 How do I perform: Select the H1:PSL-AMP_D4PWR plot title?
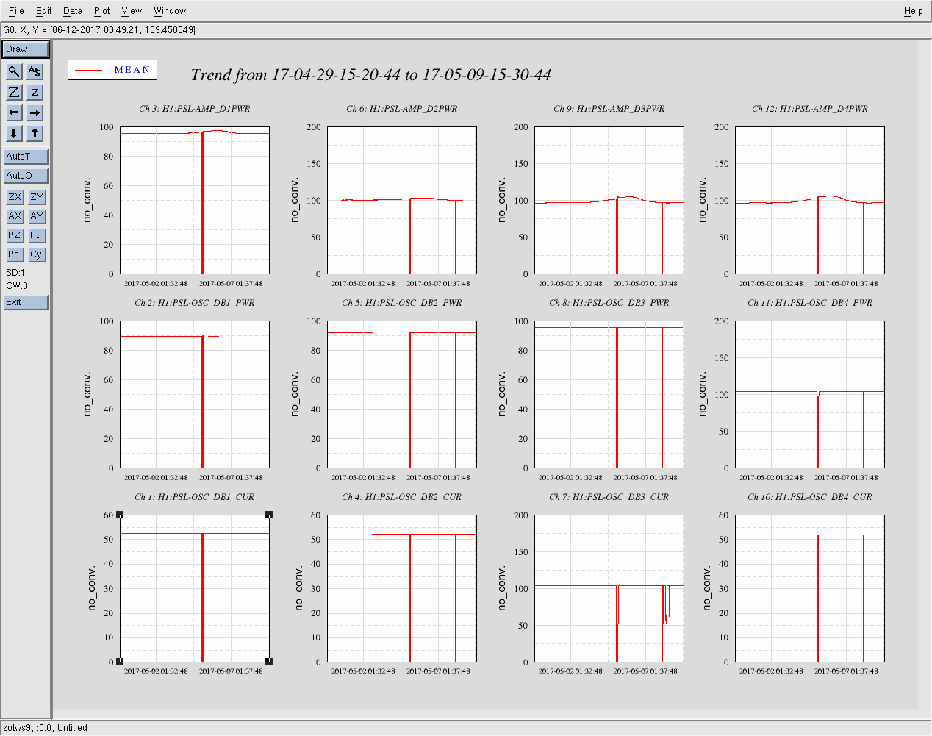[810, 109]
